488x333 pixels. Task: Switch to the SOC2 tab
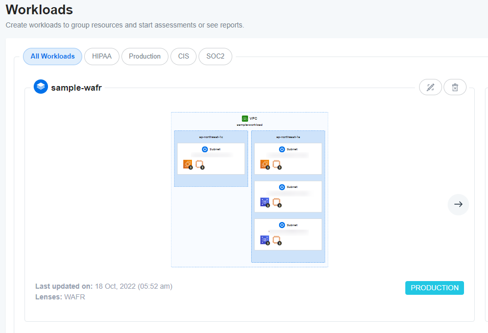tap(215, 57)
